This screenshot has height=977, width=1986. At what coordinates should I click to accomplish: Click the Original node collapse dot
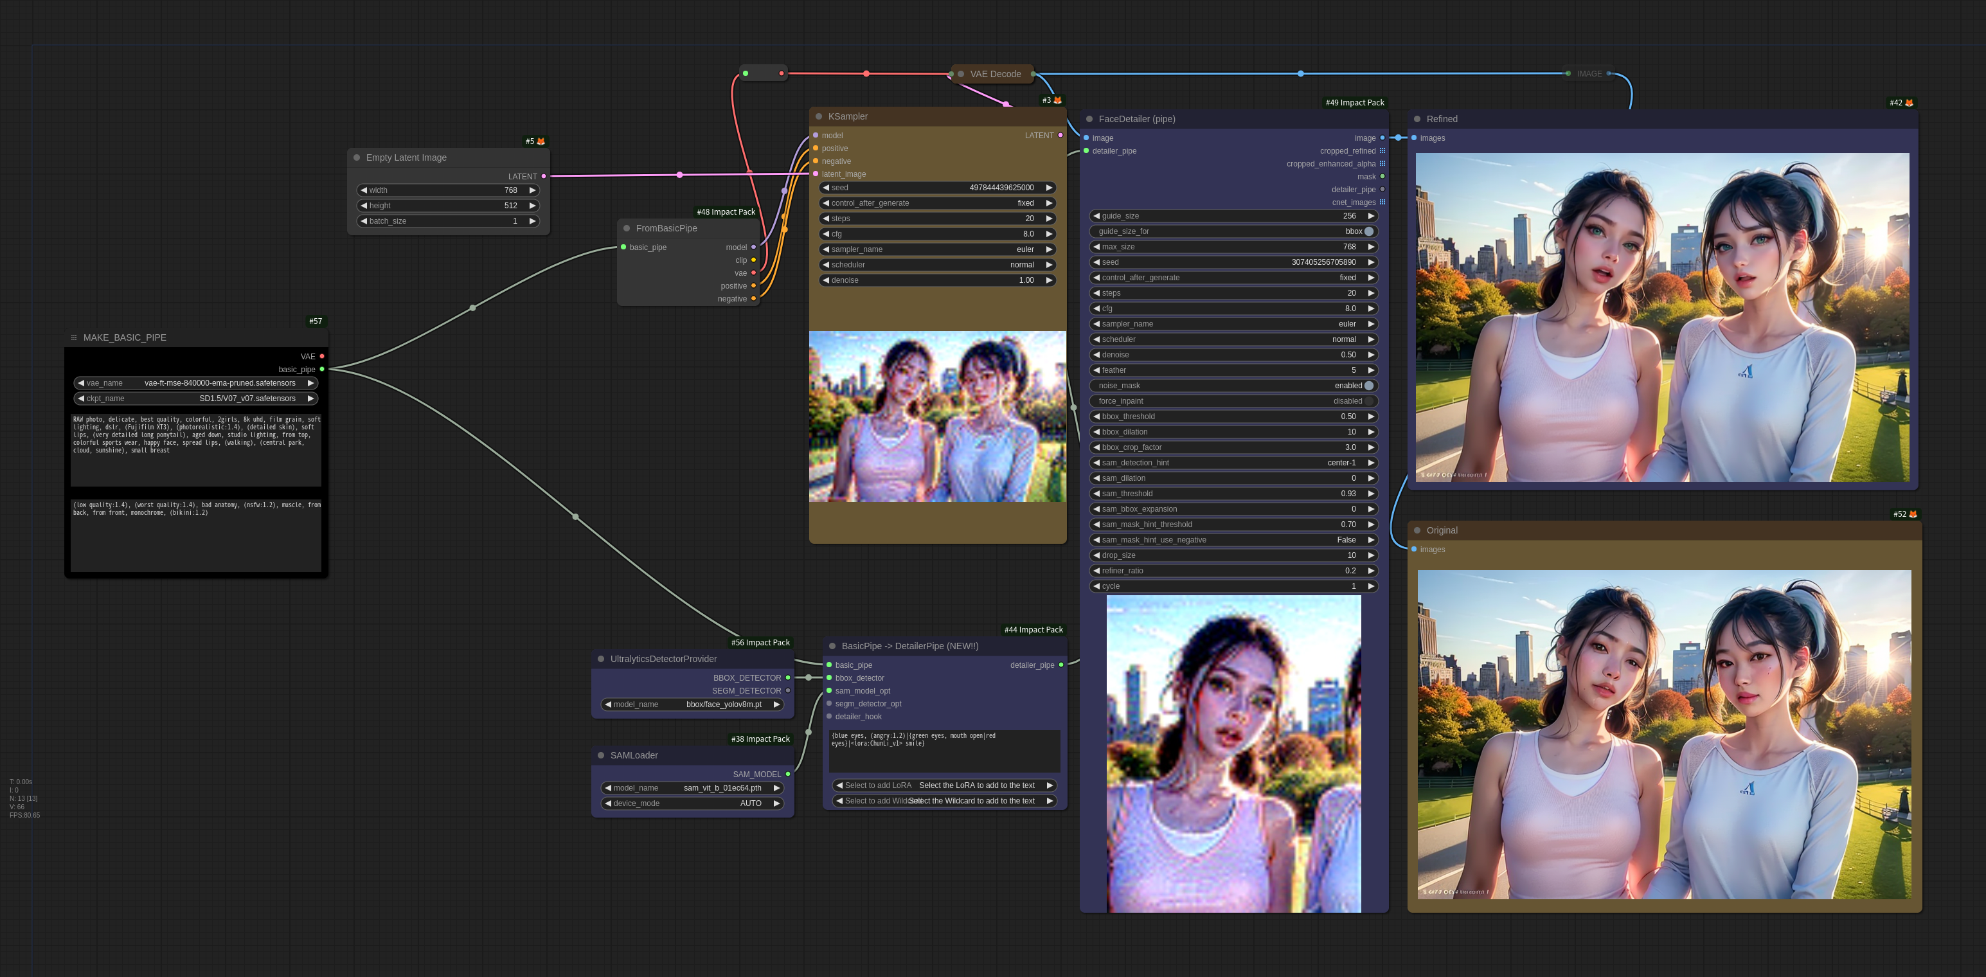click(x=1417, y=530)
